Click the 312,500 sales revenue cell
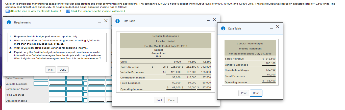 [206, 67]
